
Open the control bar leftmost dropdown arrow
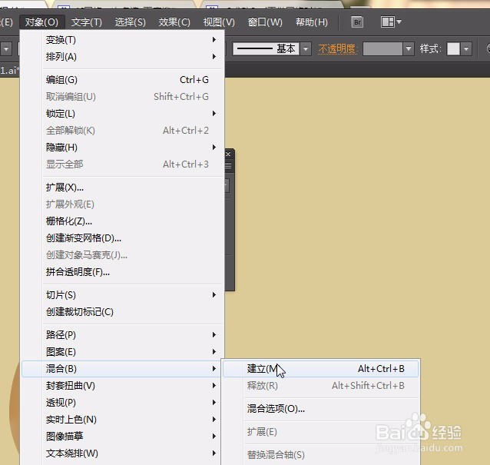(6, 49)
